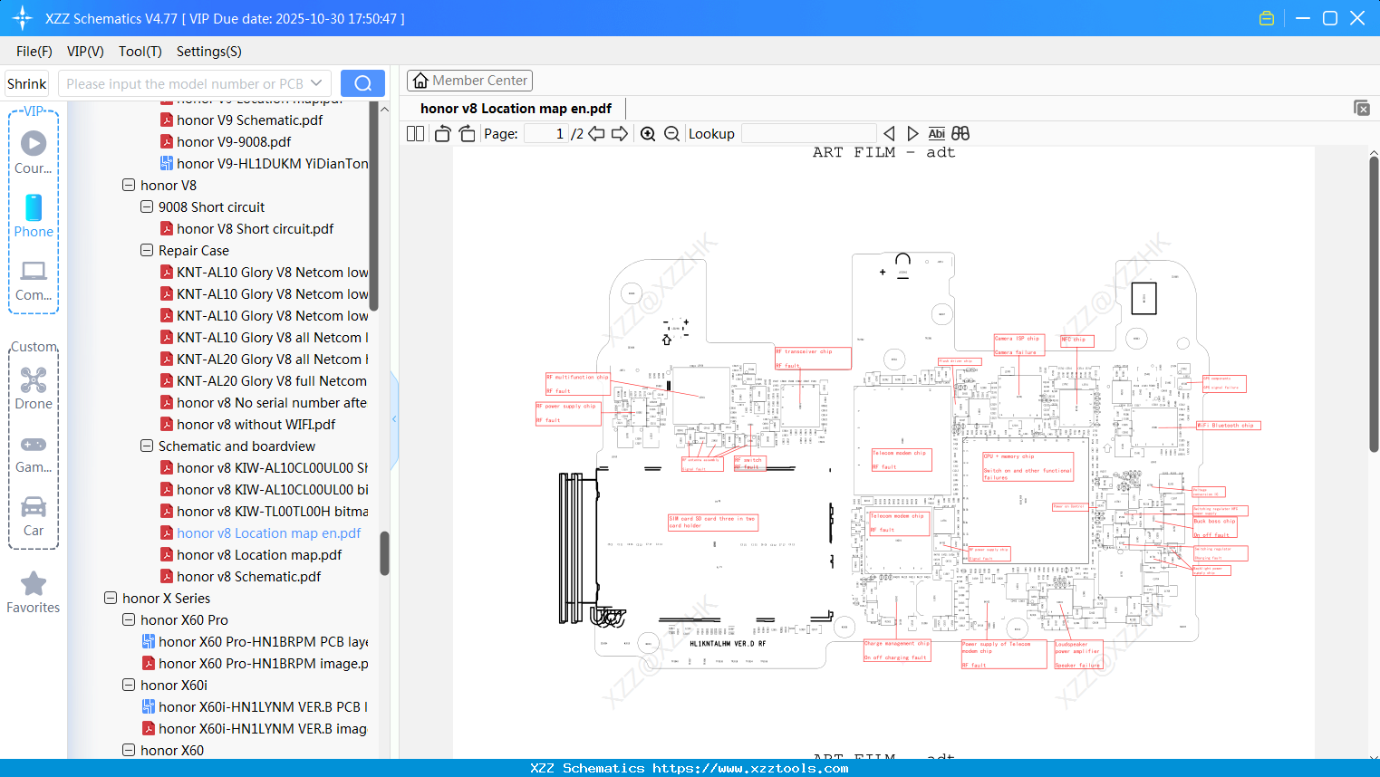Viewport: 1380px width, 777px height.
Task: Click the yellow toolbox icon in title bar
Action: pyautogui.click(x=1267, y=18)
